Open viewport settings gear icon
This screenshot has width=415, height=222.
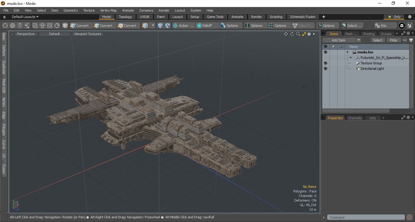309,34
